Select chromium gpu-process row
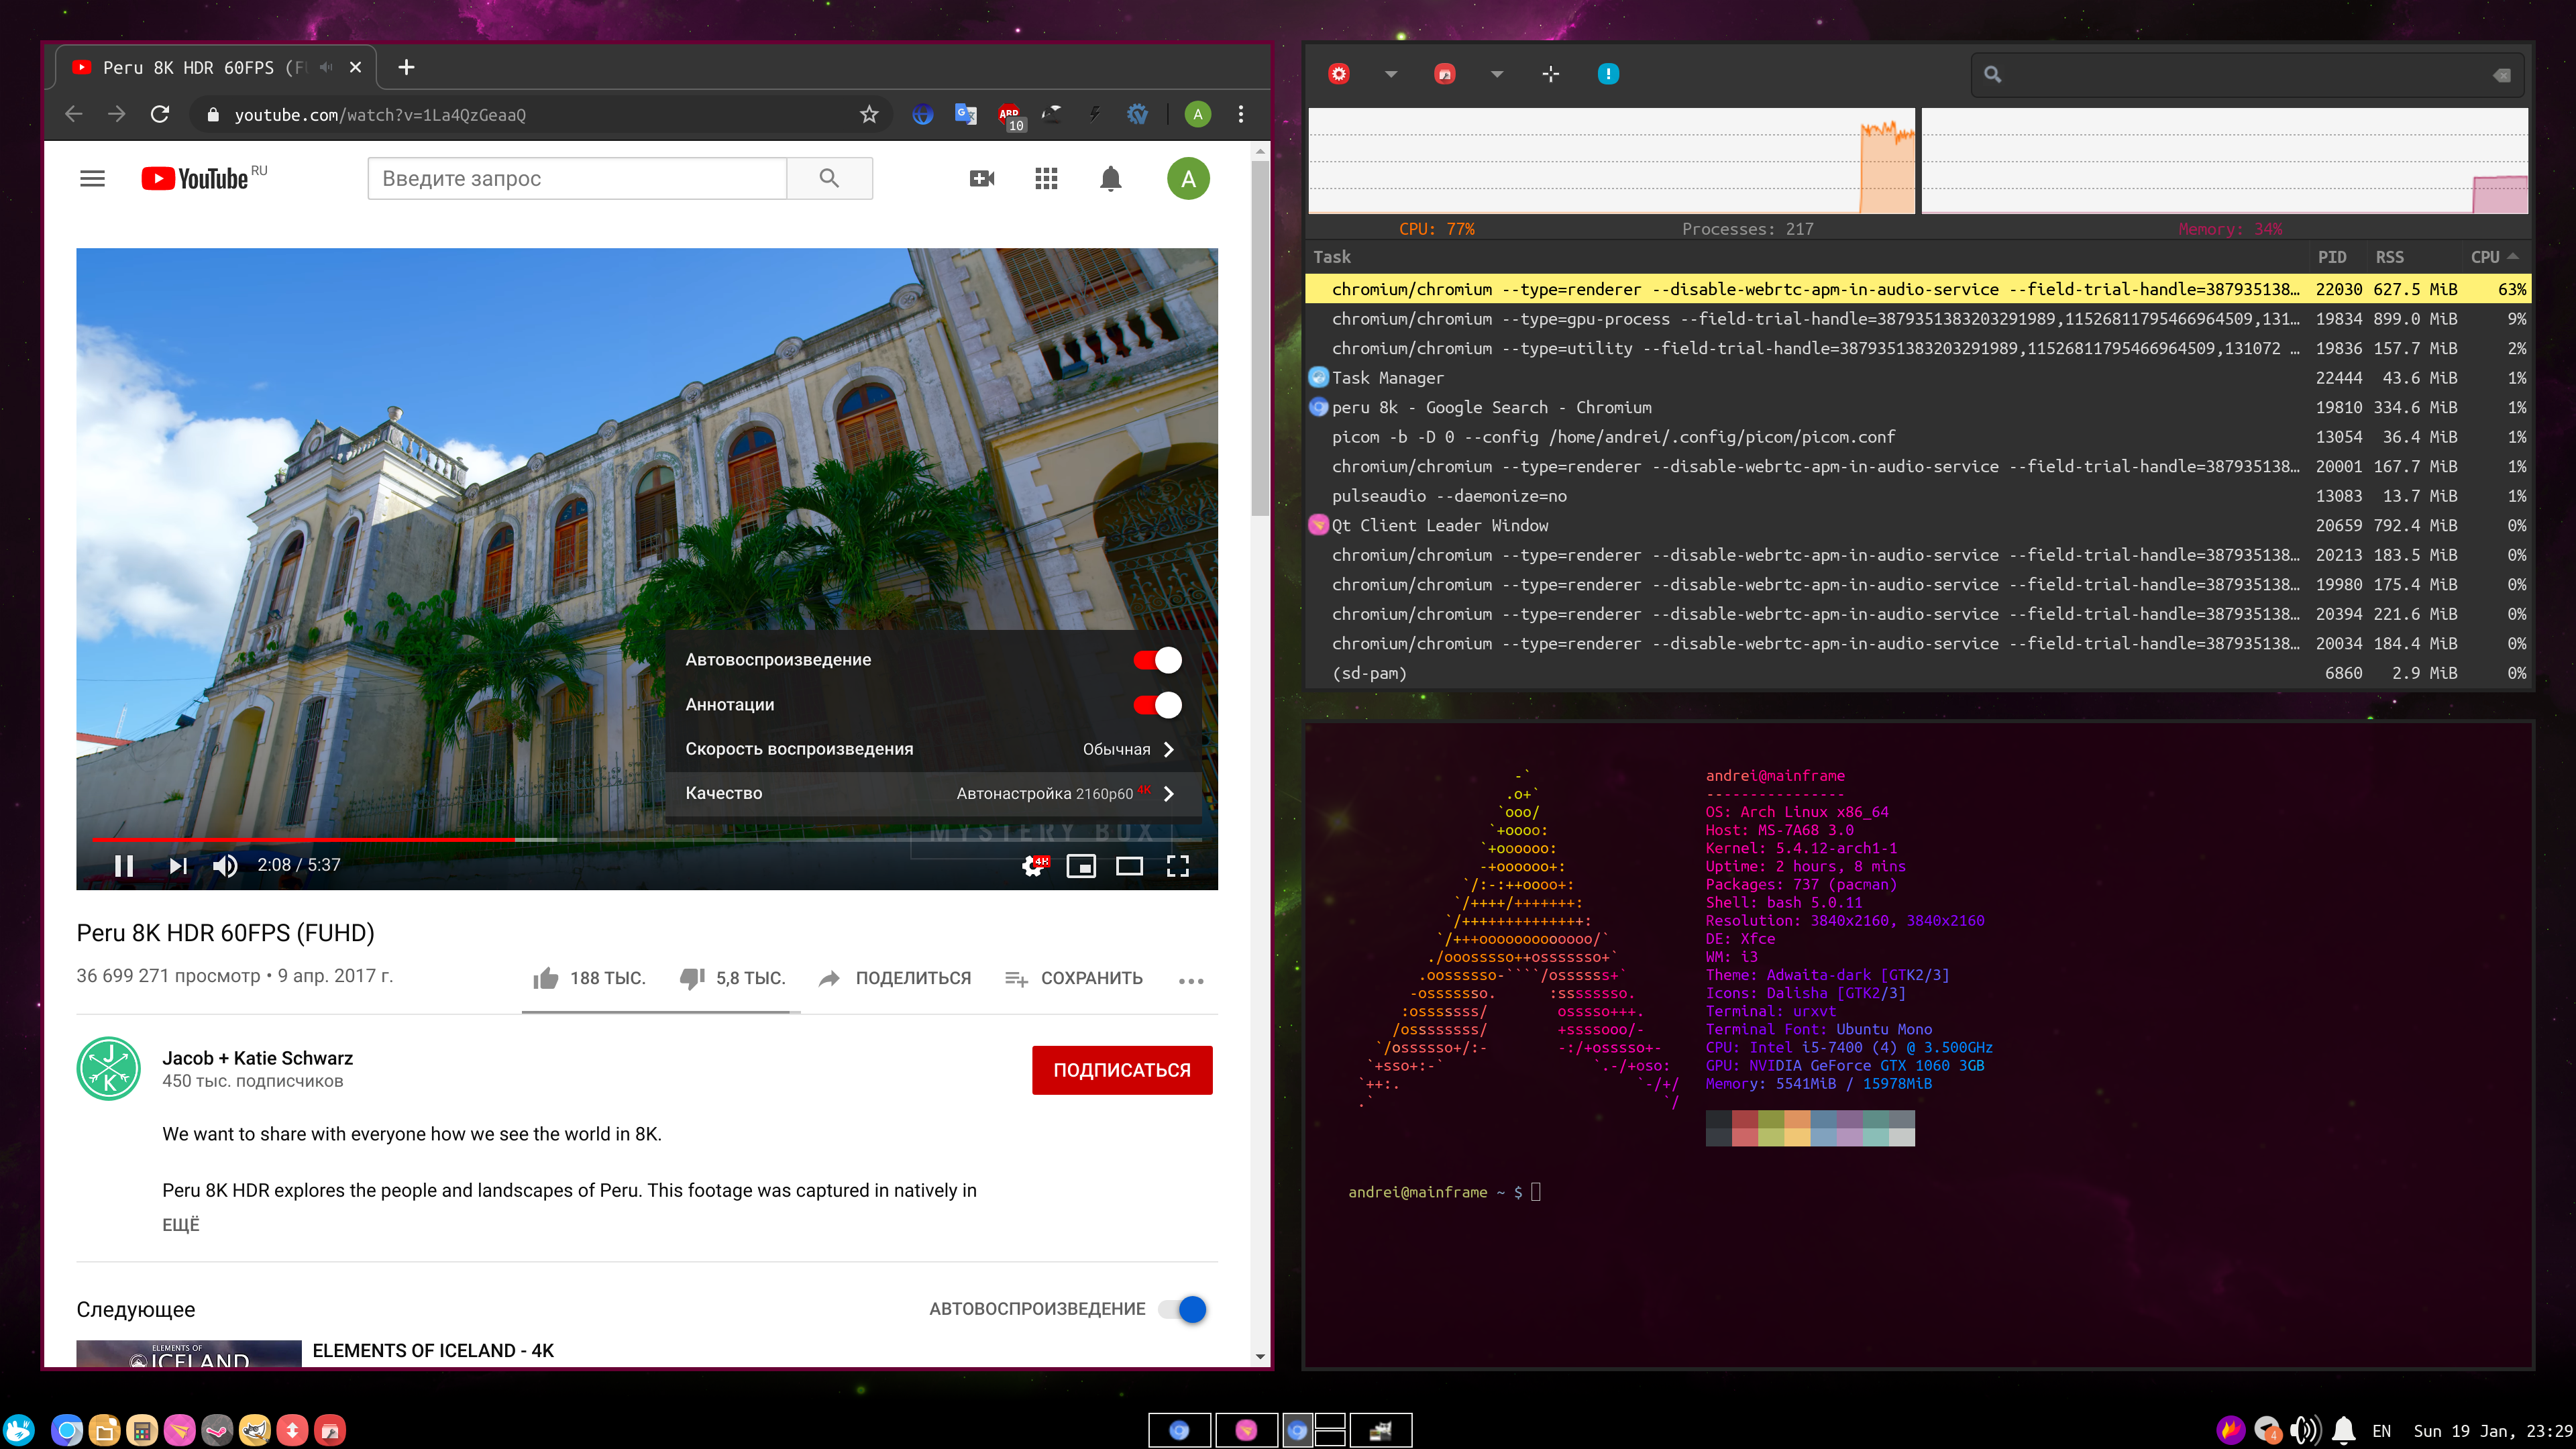2576x1449 pixels. pos(1918,319)
